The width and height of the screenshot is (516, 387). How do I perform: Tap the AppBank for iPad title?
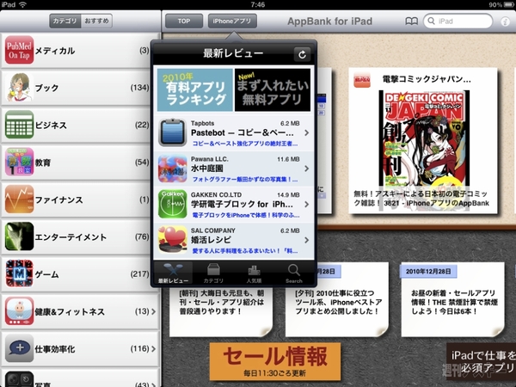click(x=329, y=21)
